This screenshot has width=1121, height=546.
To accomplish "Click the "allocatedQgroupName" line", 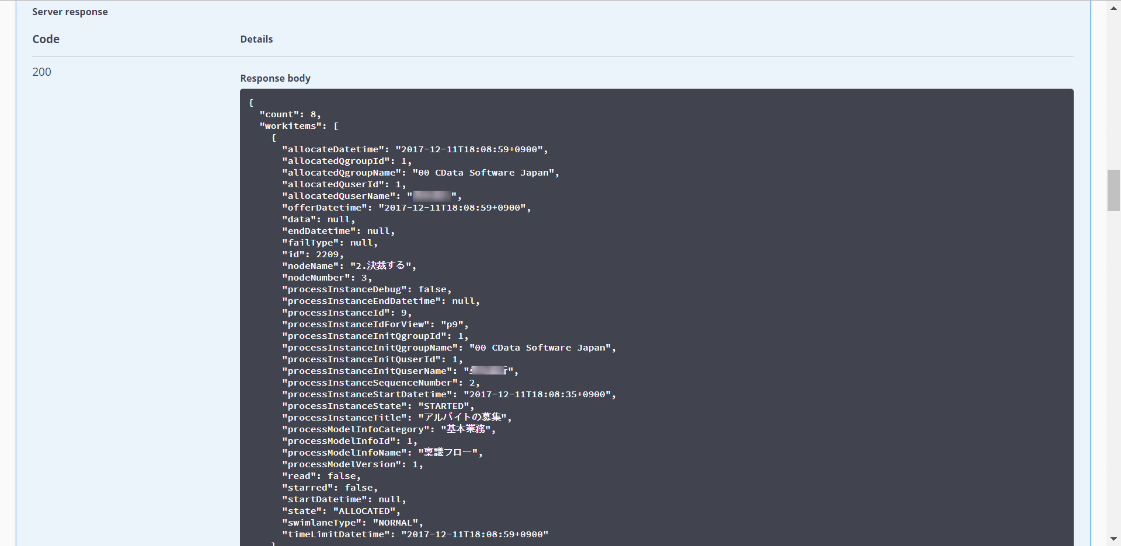I will click(x=421, y=173).
